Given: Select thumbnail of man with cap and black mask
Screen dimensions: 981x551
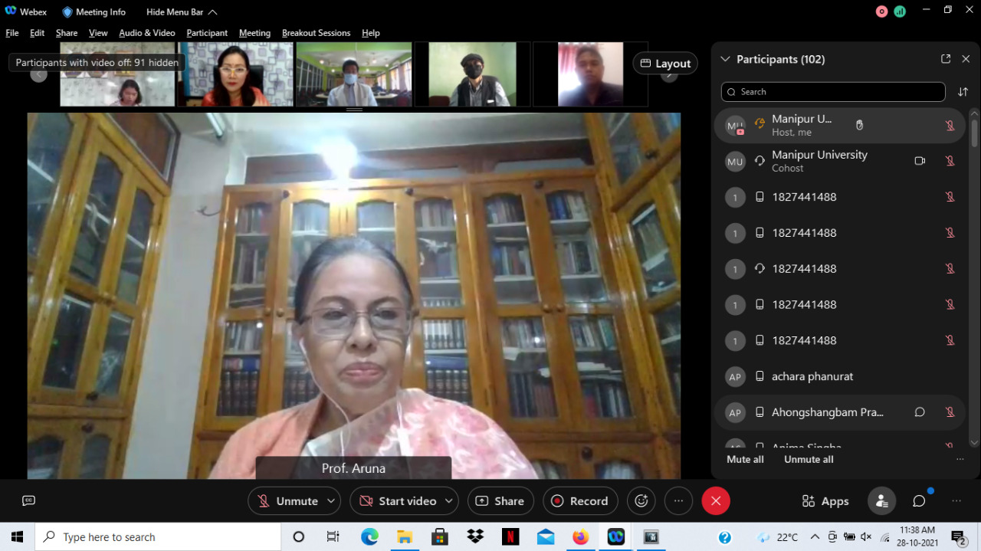Looking at the screenshot, I should coord(473,74).
